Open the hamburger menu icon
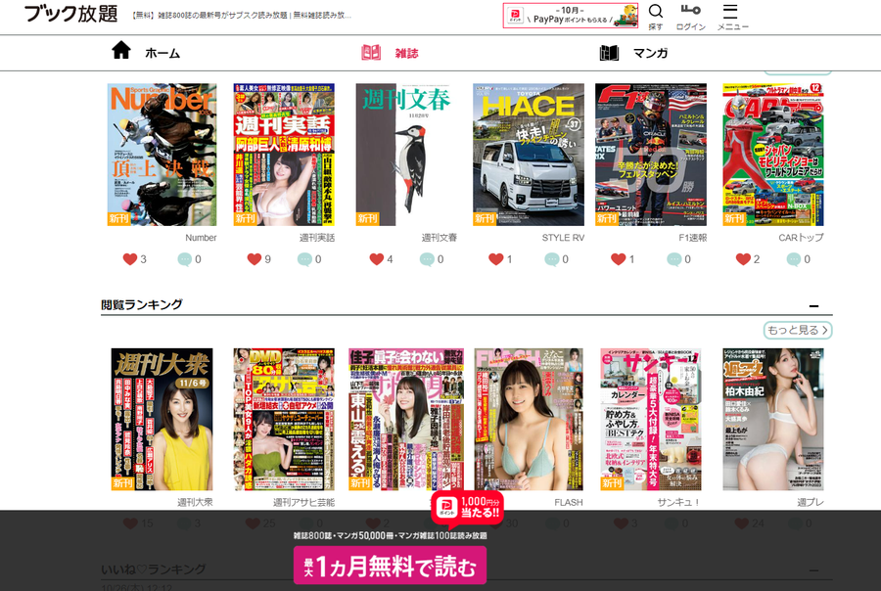Screen dimensions: 881x591 (730, 11)
